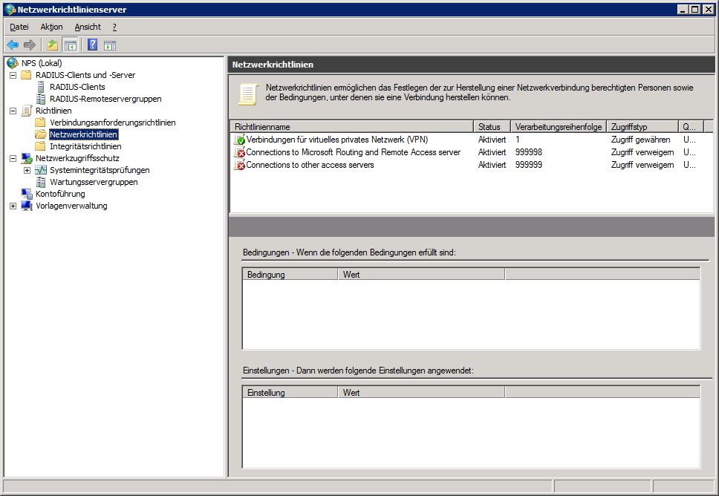Click the Kontoführung computer icon
The height and width of the screenshot is (496, 719).
pyautogui.click(x=27, y=194)
